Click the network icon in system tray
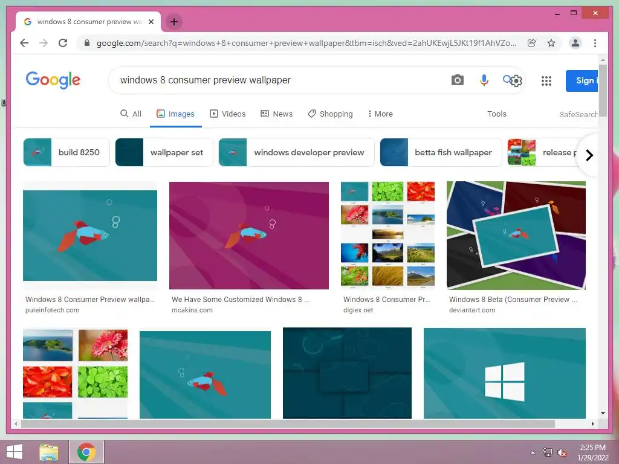Screen dimensions: 619x464 pyautogui.click(x=548, y=453)
